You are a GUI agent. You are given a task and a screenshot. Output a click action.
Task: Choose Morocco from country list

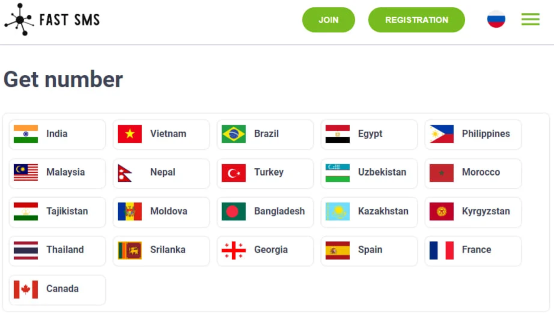click(x=473, y=173)
